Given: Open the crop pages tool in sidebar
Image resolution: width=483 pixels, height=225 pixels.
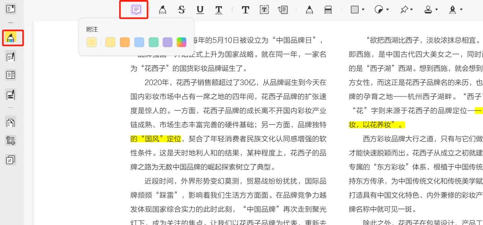Looking at the screenshot, I should [x=11, y=141].
